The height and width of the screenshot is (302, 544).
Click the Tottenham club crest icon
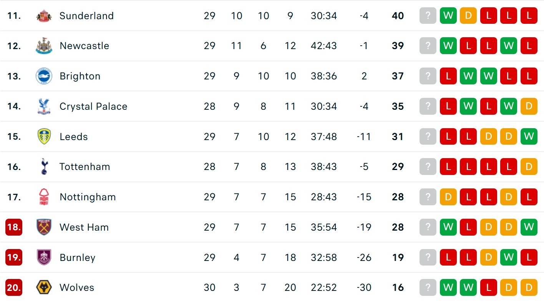[x=44, y=167]
